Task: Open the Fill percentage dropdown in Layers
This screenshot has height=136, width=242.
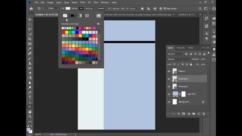Action: point(208,65)
